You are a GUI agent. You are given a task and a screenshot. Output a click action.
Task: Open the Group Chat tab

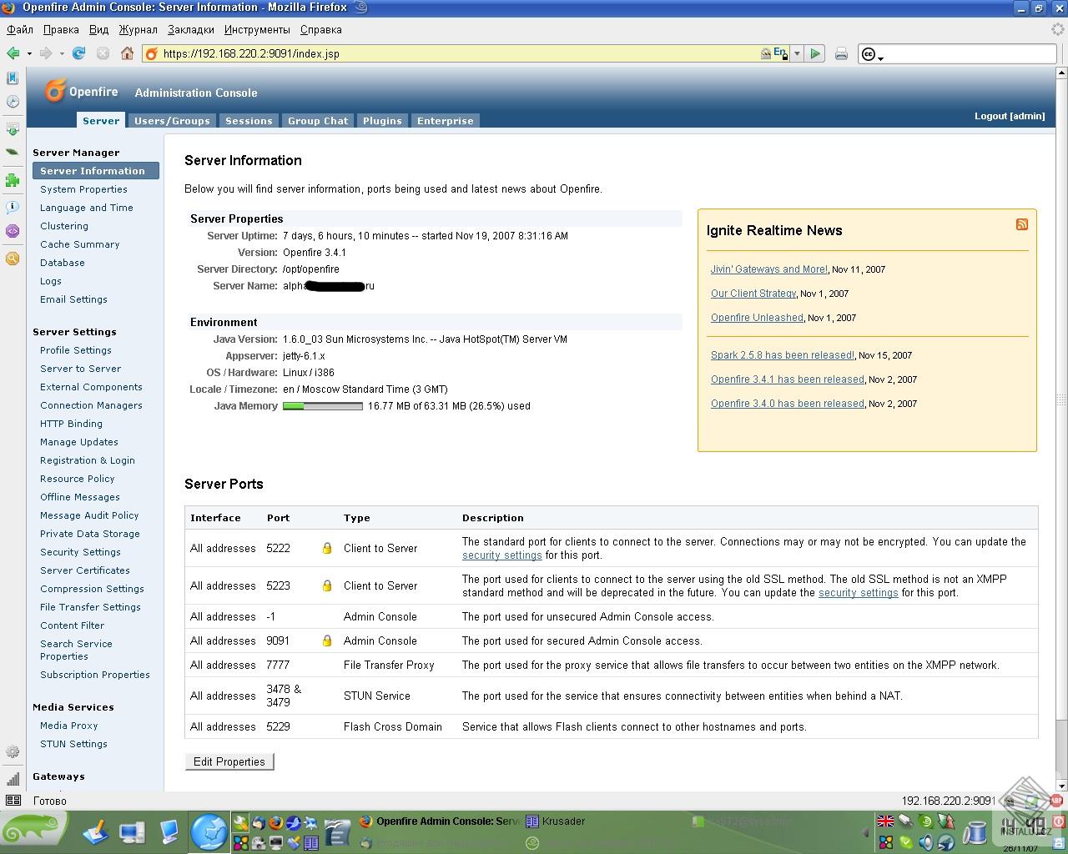coord(318,121)
